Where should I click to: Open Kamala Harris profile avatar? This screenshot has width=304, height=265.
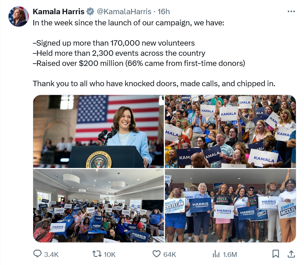18,17
